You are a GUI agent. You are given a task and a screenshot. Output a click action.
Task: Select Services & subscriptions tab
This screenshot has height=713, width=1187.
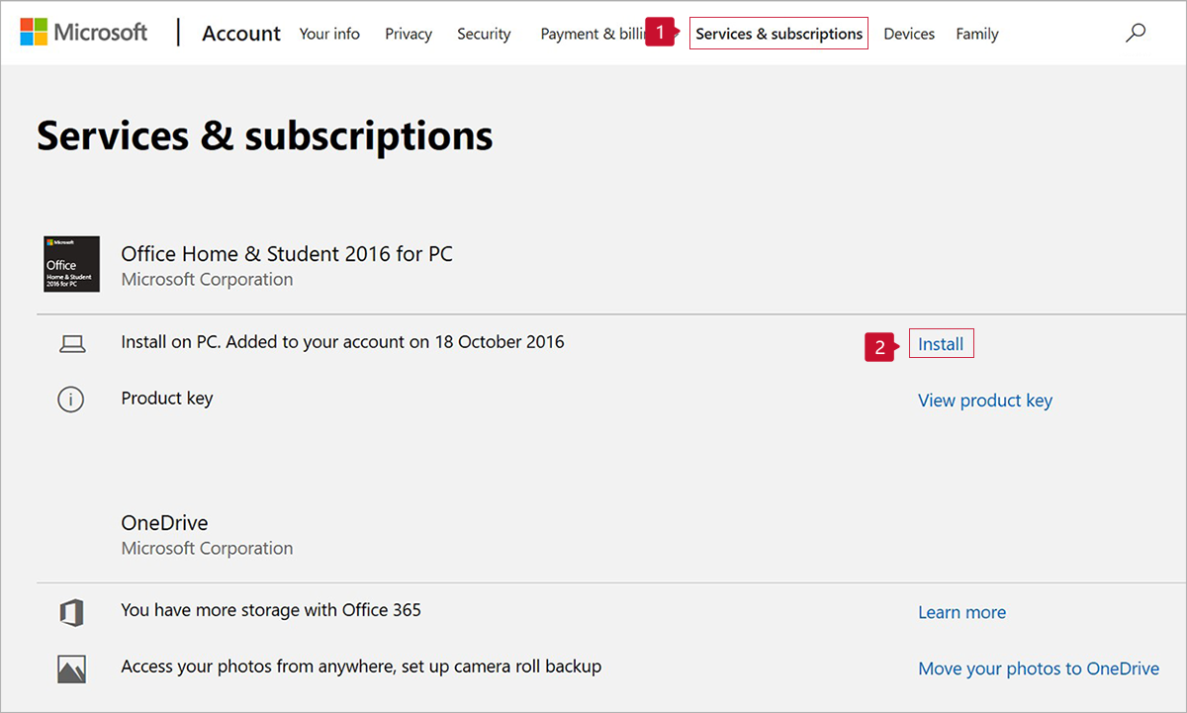(778, 34)
